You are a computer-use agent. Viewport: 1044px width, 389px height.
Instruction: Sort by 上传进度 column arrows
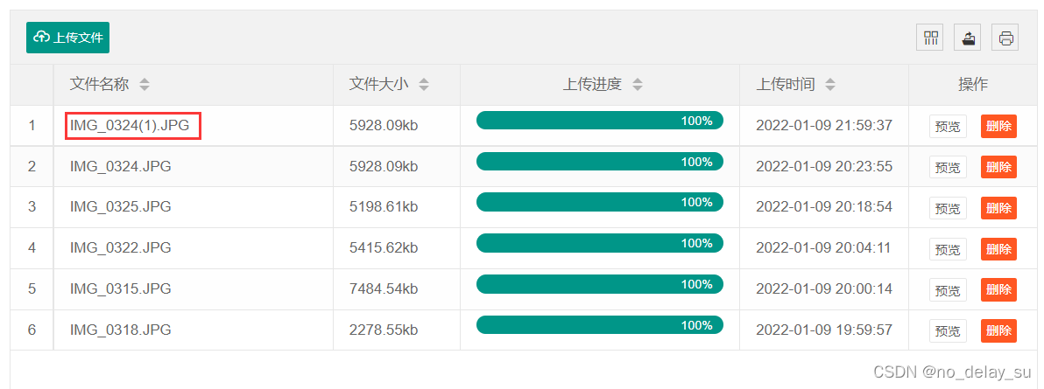tap(638, 85)
